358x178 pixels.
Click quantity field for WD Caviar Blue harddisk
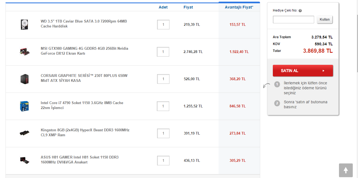[163, 24]
